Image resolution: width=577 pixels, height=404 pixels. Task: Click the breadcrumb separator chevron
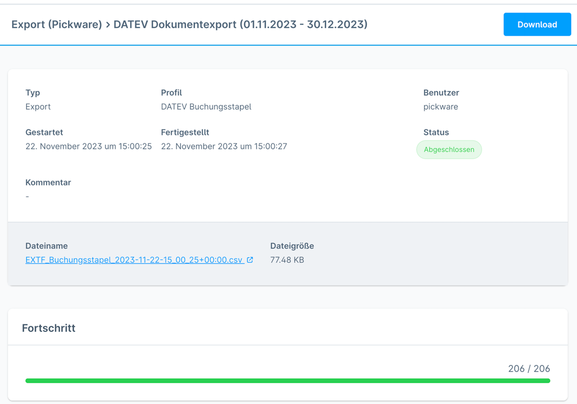[x=108, y=24]
